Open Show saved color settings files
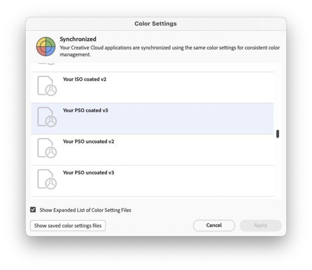This screenshot has height=270, width=312. (68, 226)
